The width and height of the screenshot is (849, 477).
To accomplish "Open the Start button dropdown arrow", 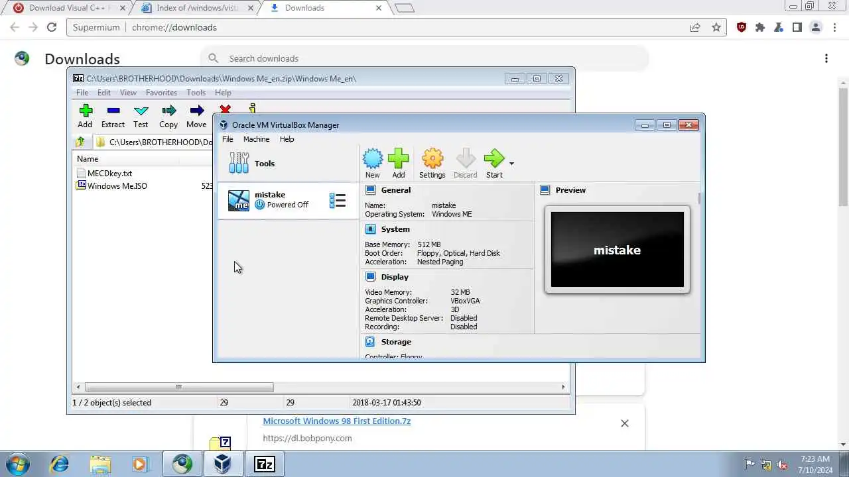I will pyautogui.click(x=511, y=163).
